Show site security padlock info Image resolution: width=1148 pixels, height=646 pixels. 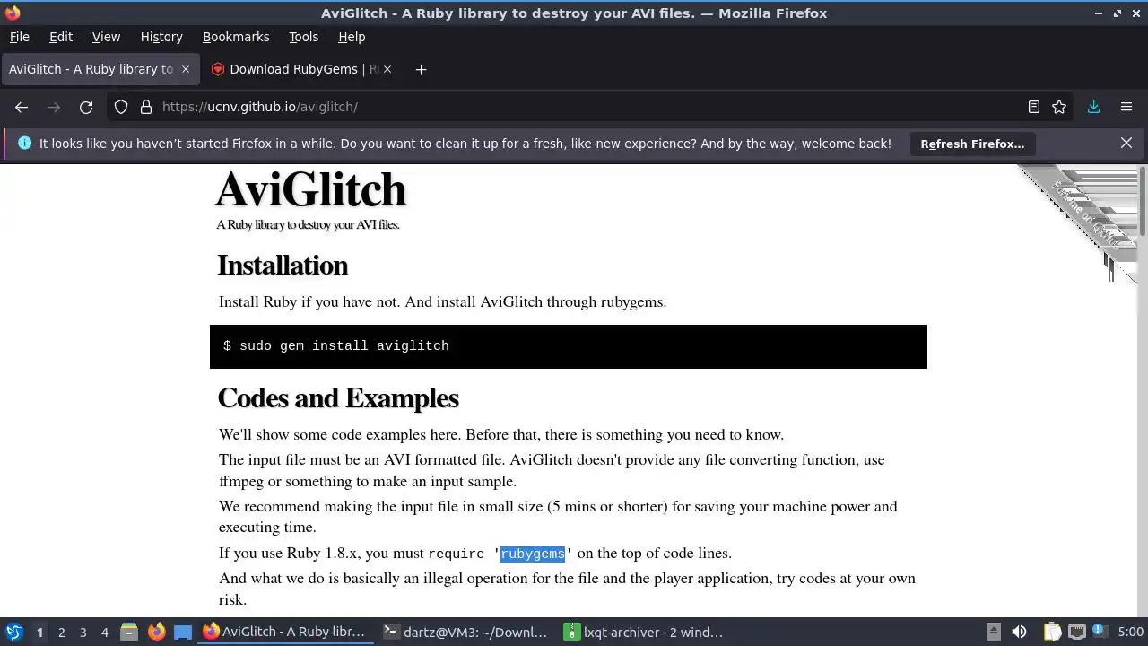pos(146,107)
